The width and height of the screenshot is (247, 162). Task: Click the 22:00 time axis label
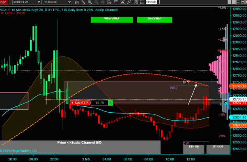point(54,159)
